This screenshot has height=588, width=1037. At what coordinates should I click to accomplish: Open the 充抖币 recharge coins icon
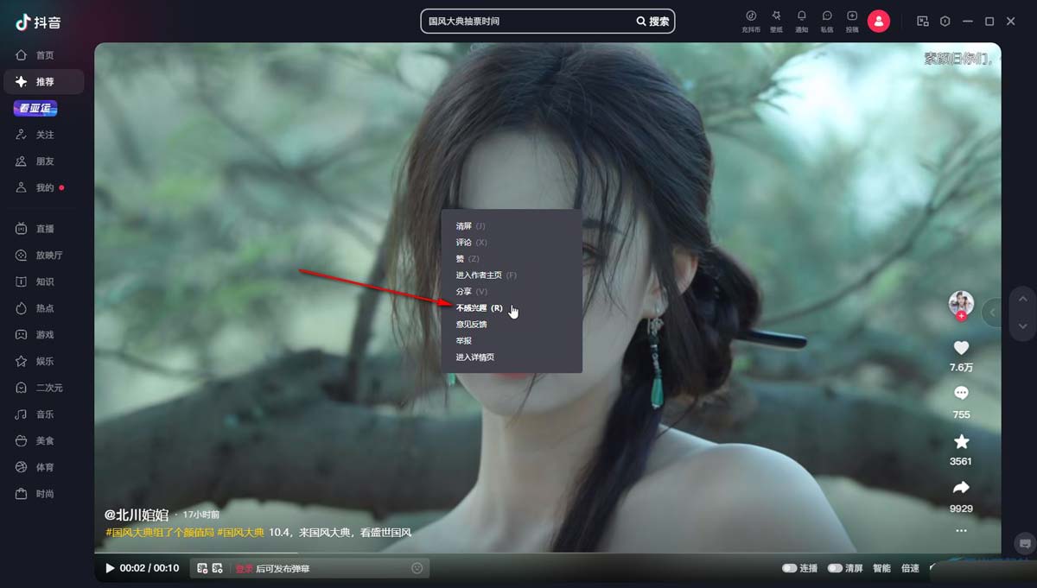[x=751, y=17]
